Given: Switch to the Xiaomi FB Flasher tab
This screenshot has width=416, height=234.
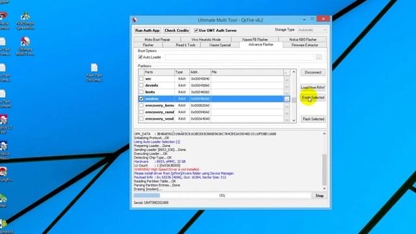Looking at the screenshot, I should (255, 40).
